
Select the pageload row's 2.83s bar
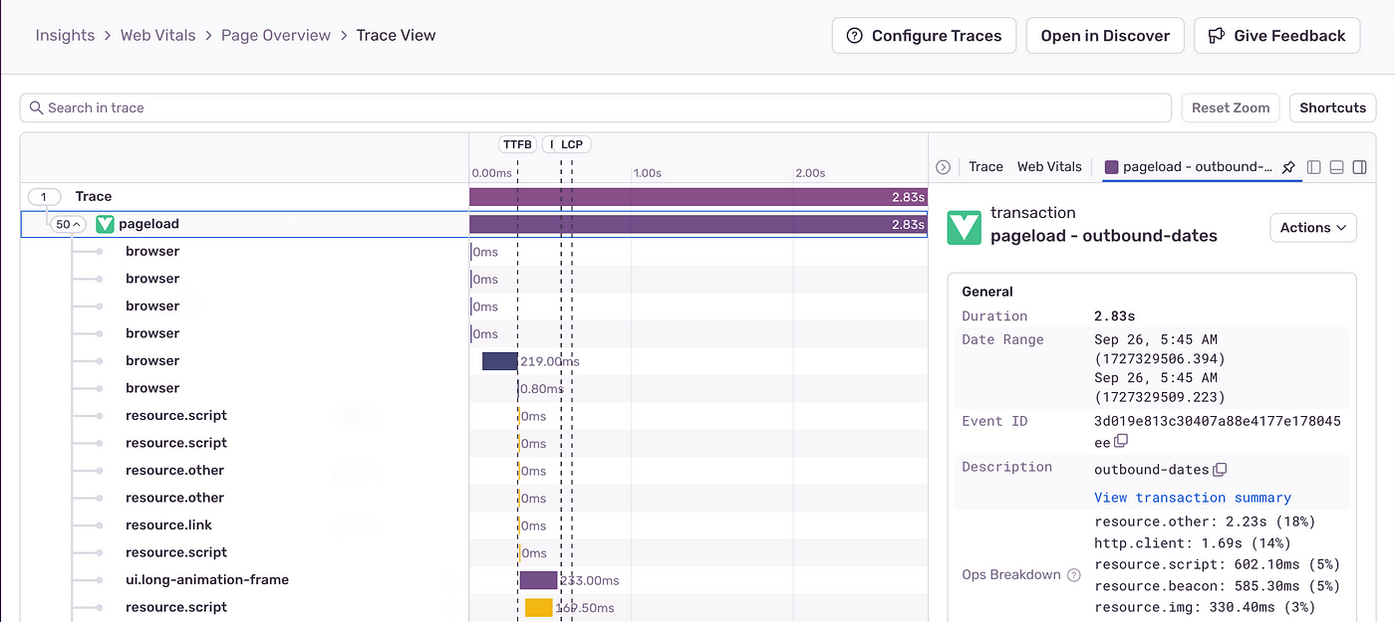(x=698, y=225)
